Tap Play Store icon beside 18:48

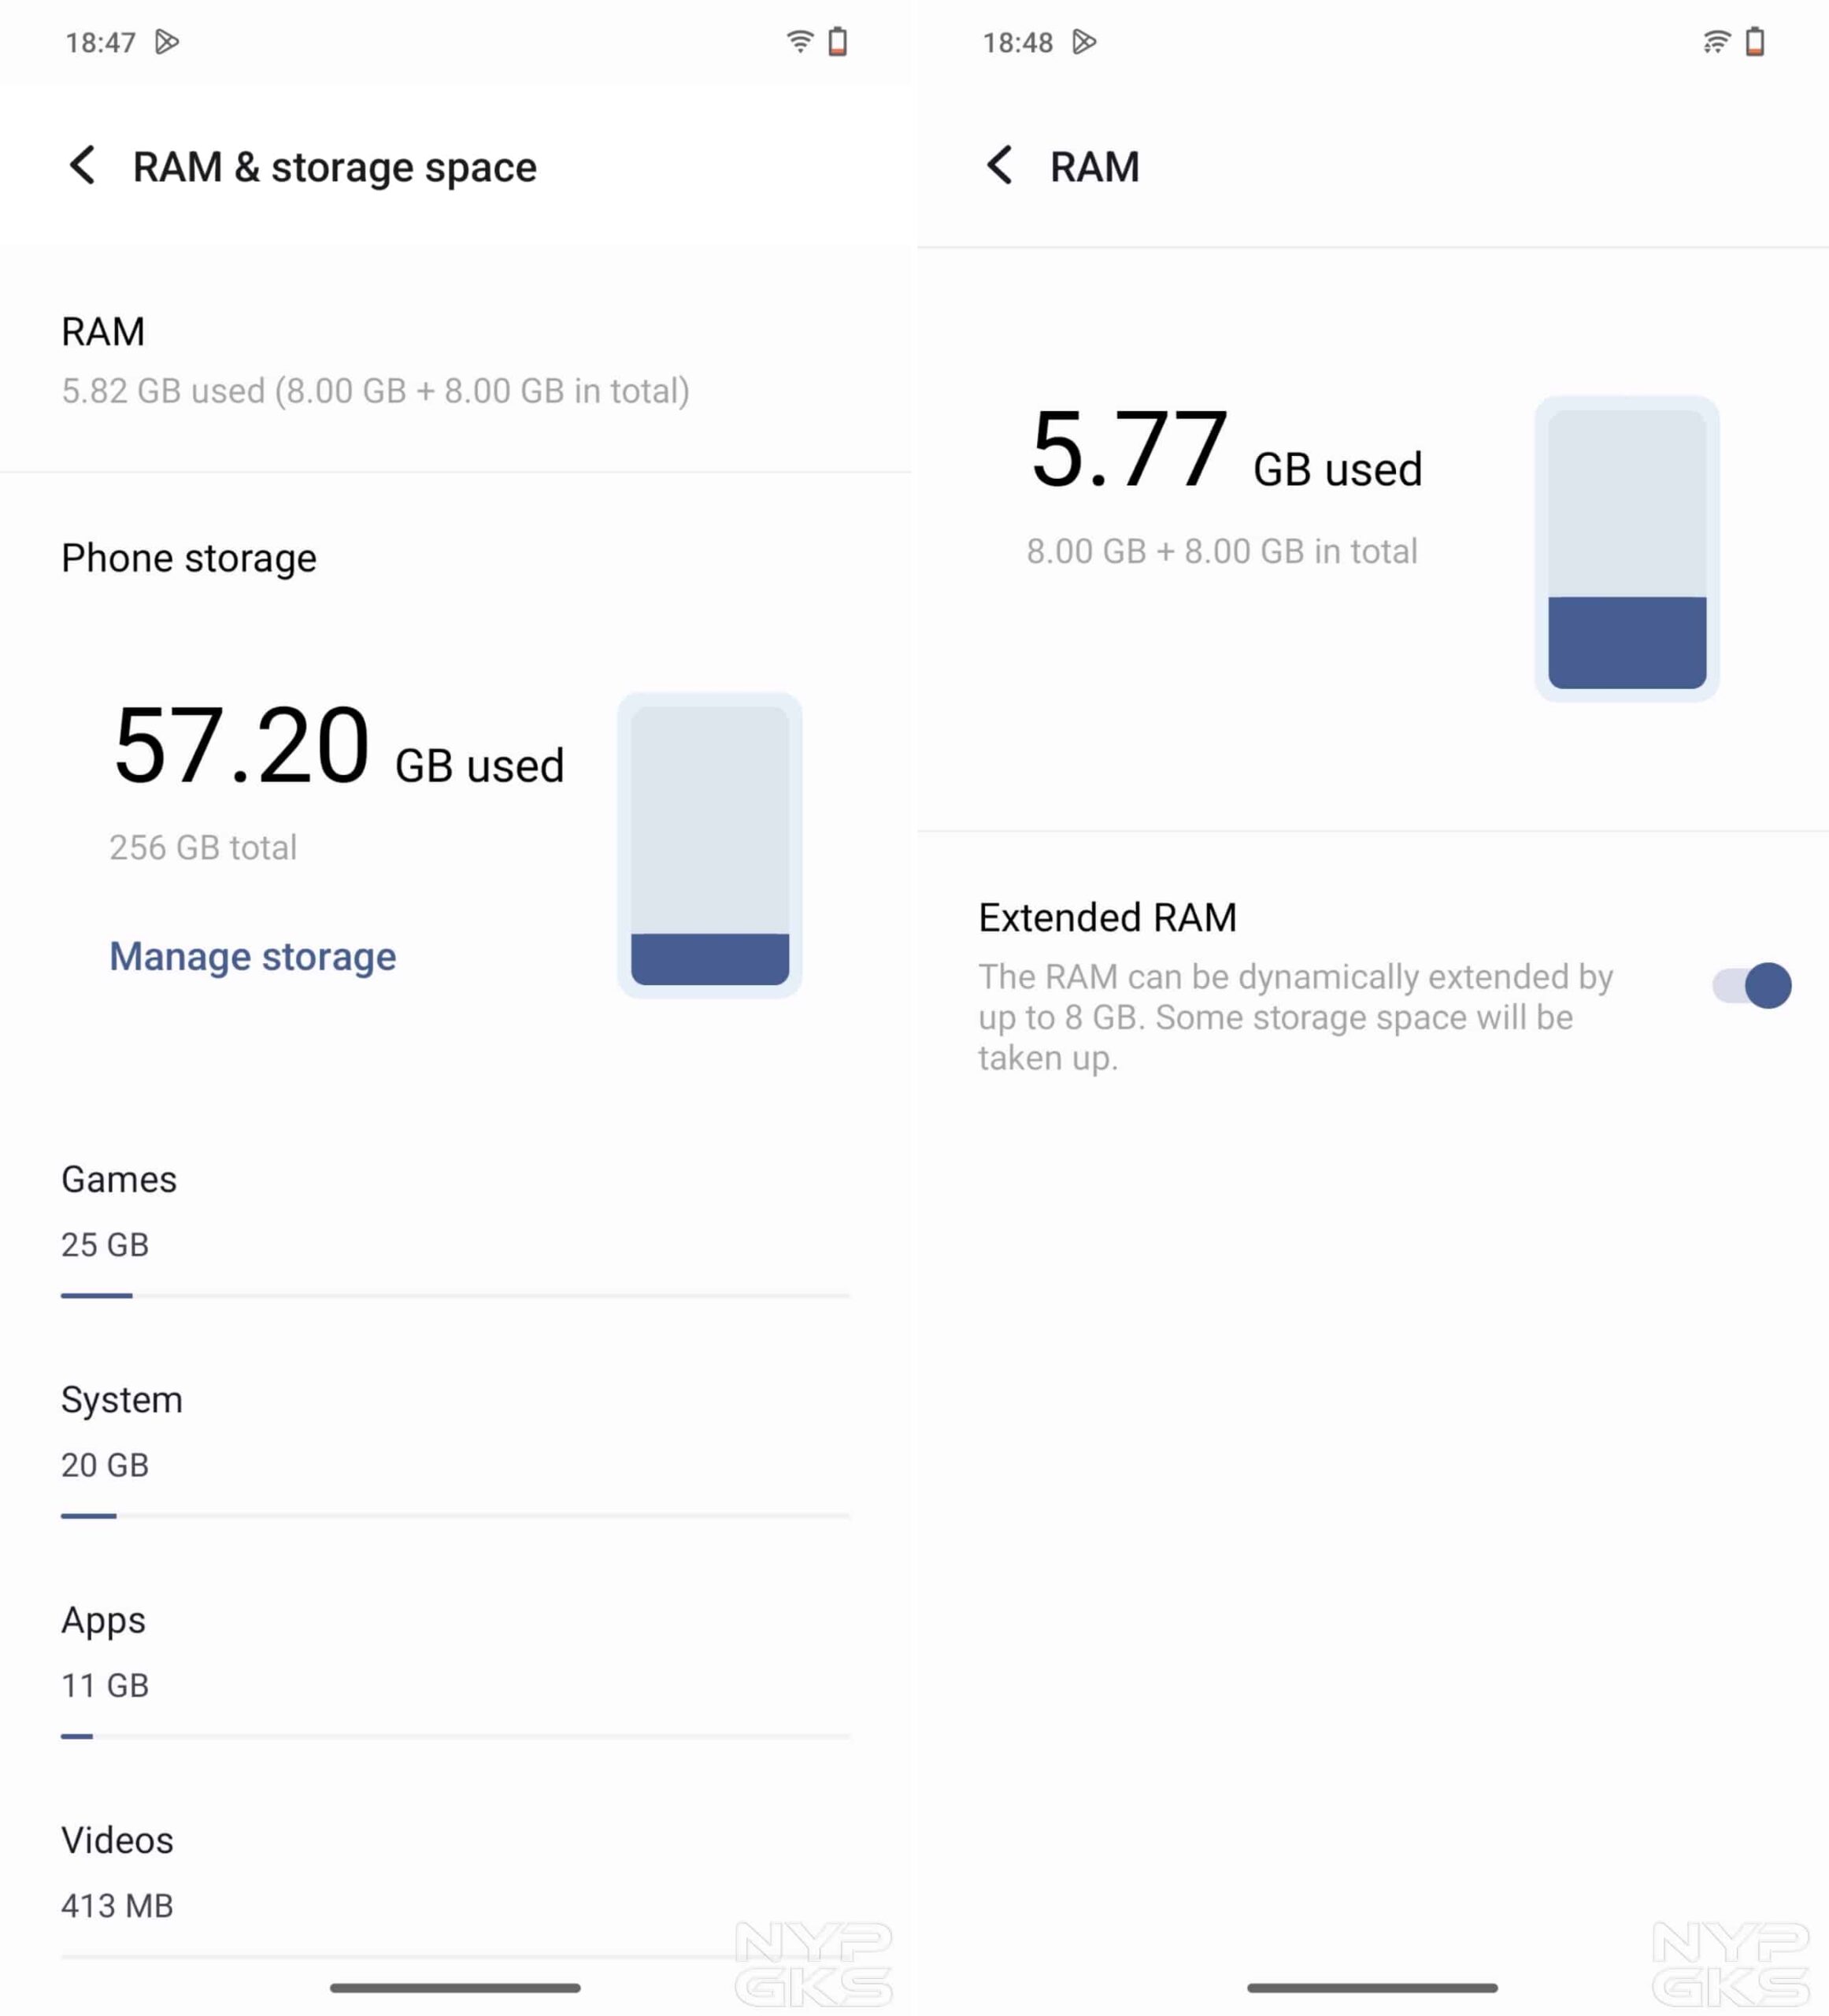coord(1084,42)
